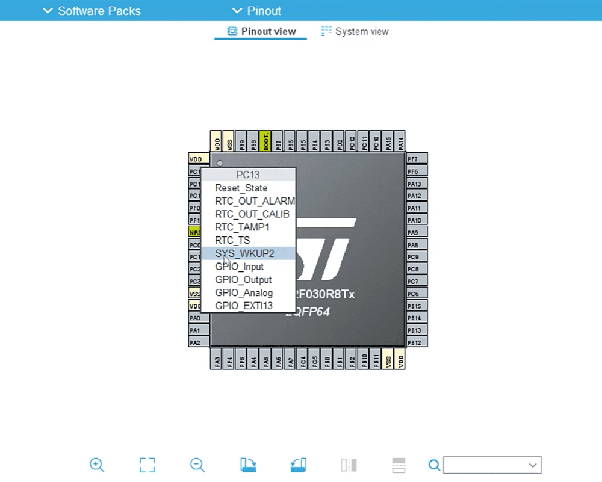Click pin PA8 on the chip
602x482 pixels.
coord(417,244)
